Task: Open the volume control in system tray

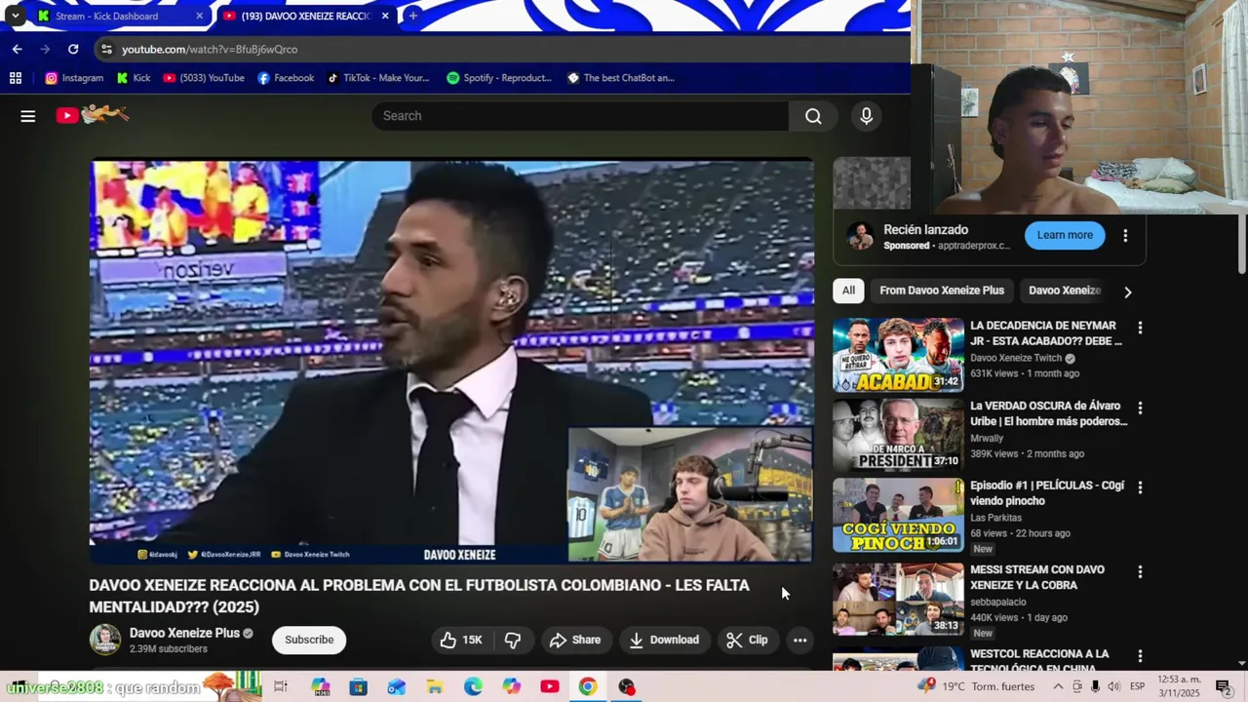Action: (1113, 686)
